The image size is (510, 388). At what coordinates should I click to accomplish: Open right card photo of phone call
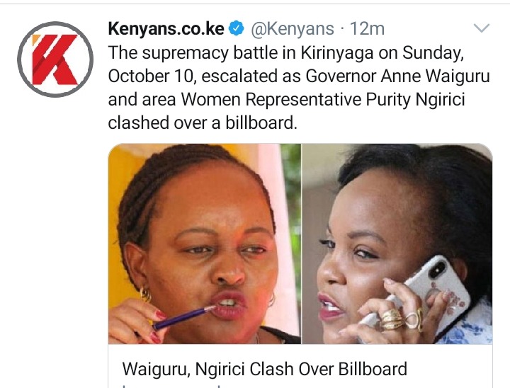pyautogui.click(x=397, y=244)
